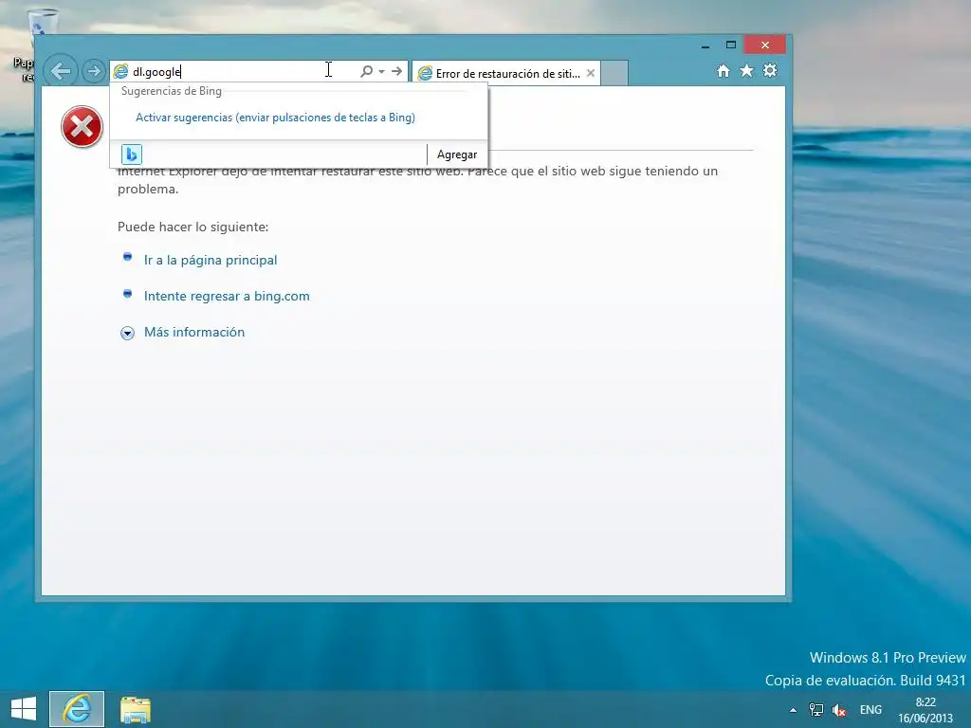This screenshot has height=728, width=971.
Task: Open the Tools gear menu
Action: [x=770, y=70]
